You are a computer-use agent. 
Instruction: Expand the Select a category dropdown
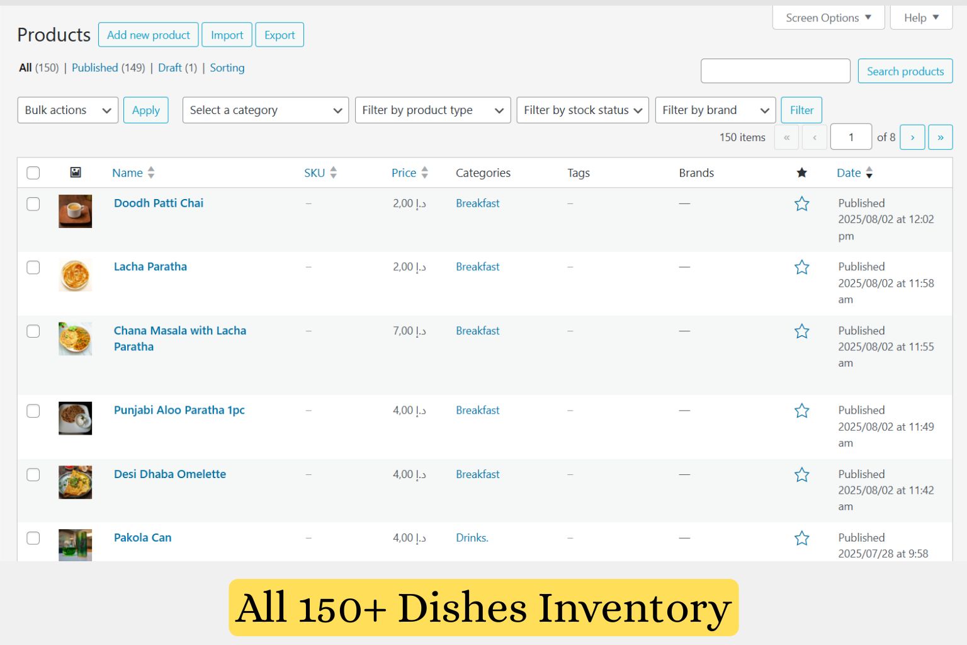265,110
